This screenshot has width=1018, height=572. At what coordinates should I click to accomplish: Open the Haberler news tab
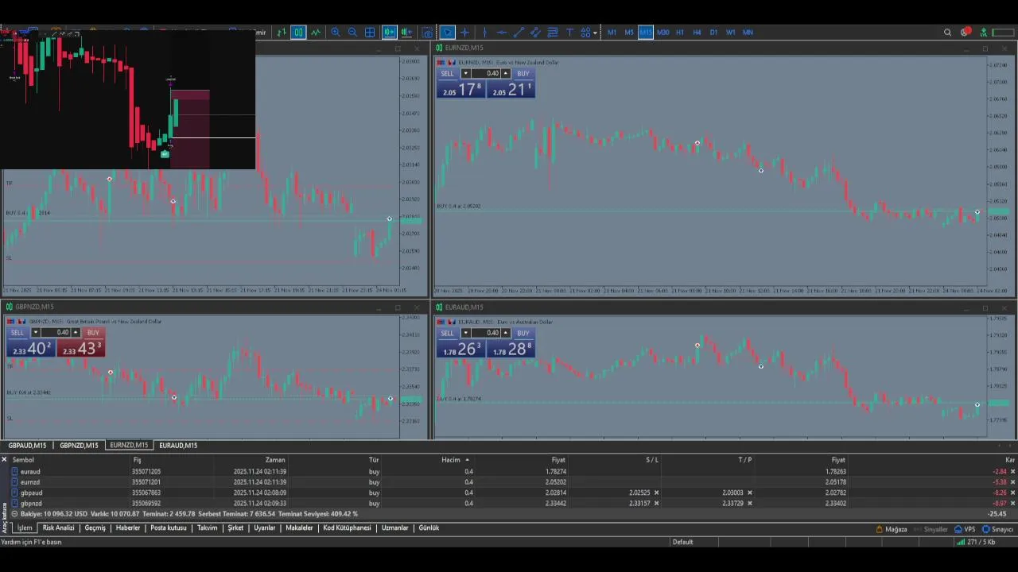coord(128,528)
